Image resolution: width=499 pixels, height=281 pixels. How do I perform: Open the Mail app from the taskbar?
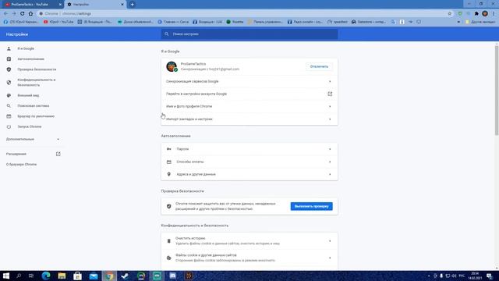point(94,276)
